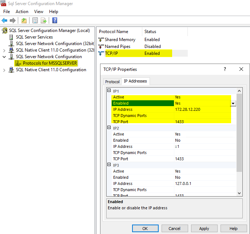Screen dimensions: 250x234
Task: Click the TCP/IP Properties help question mark
Action: [x=225, y=69]
